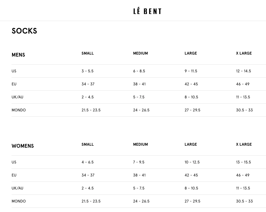266x212 pixels.
Task: Select the MENS table heading
Action: [18, 55]
